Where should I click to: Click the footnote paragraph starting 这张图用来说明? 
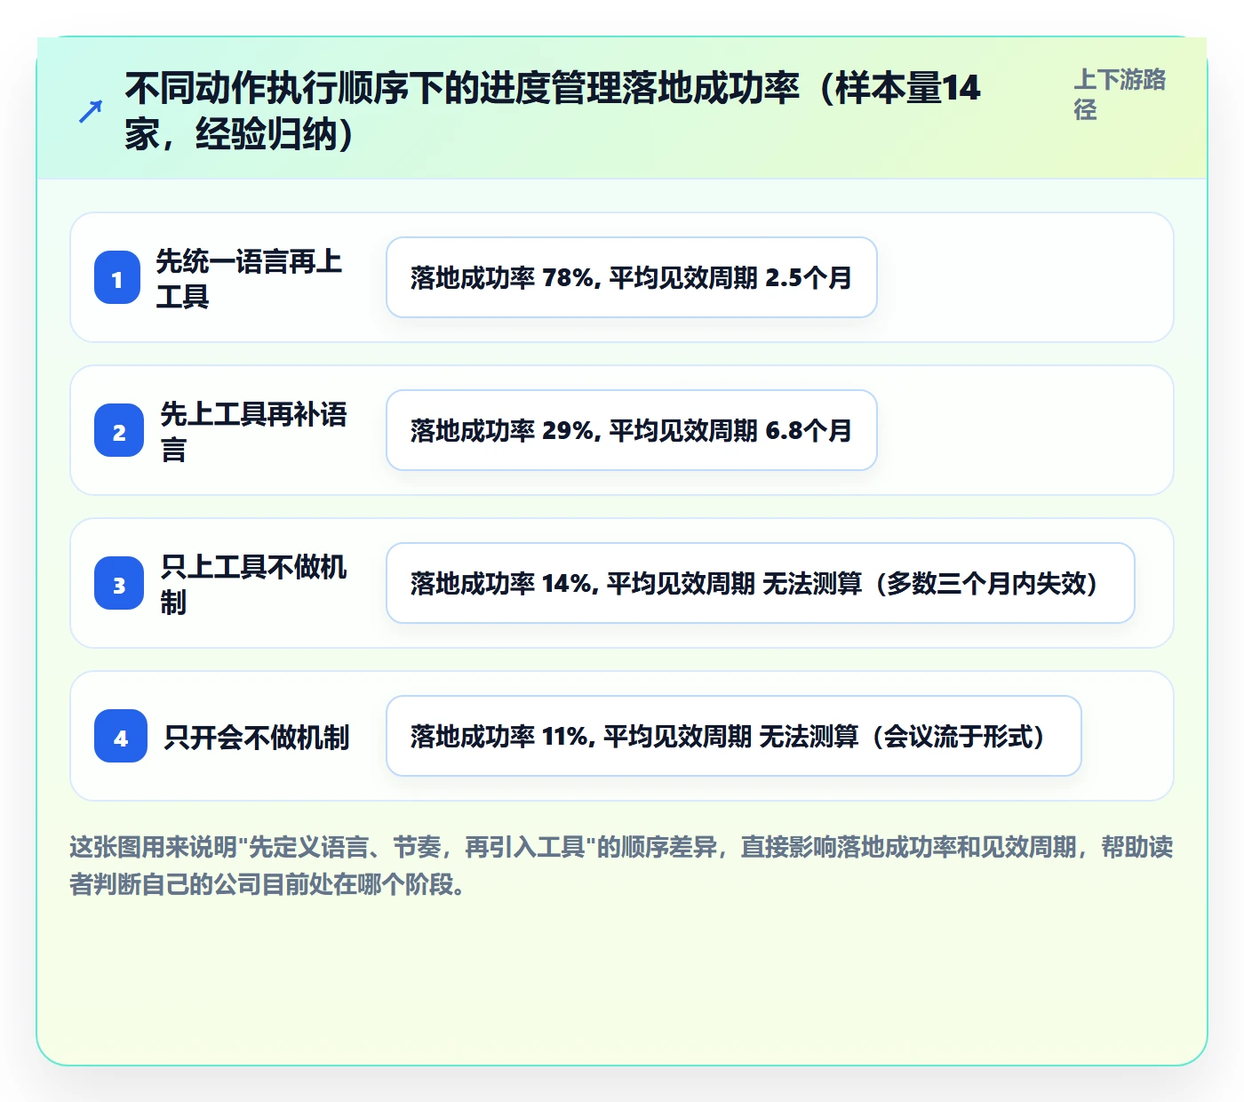(x=621, y=866)
